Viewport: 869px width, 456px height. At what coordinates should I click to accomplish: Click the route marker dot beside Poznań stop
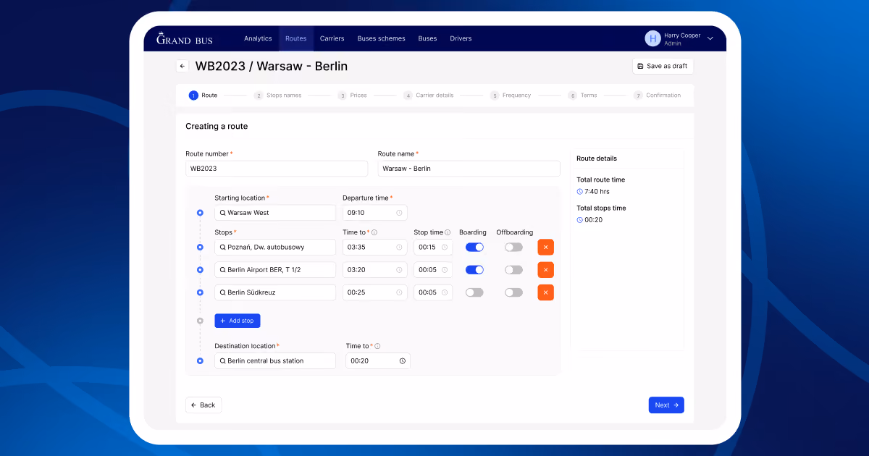pyautogui.click(x=200, y=247)
